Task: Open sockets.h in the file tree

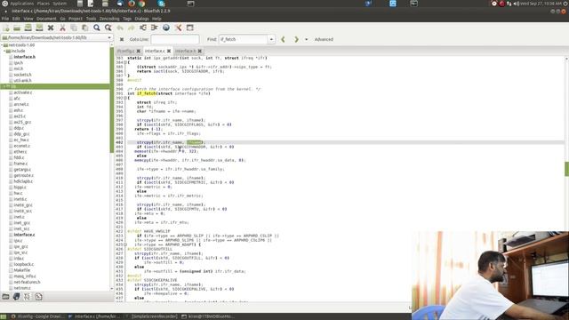Action: [x=22, y=75]
